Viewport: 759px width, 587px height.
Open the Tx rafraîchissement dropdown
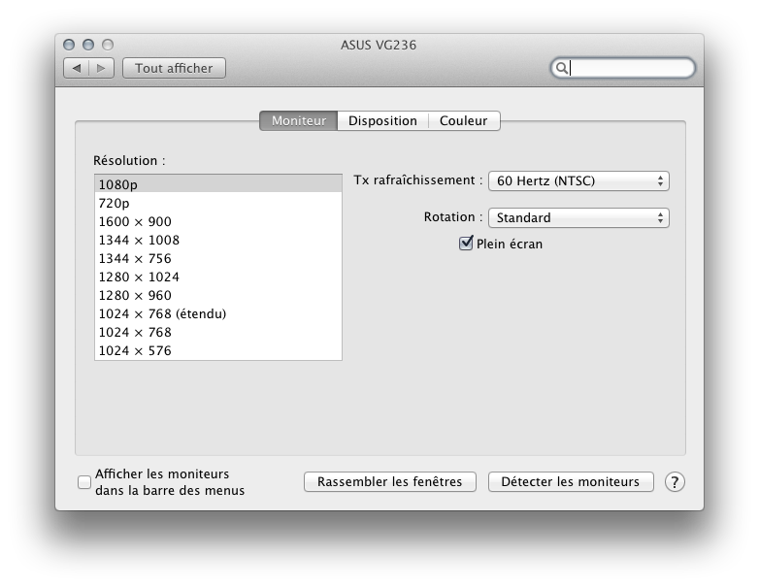(578, 180)
